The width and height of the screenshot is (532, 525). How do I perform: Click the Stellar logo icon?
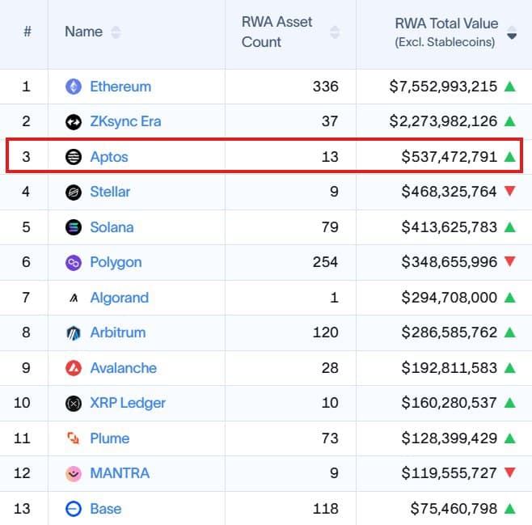[x=74, y=193]
